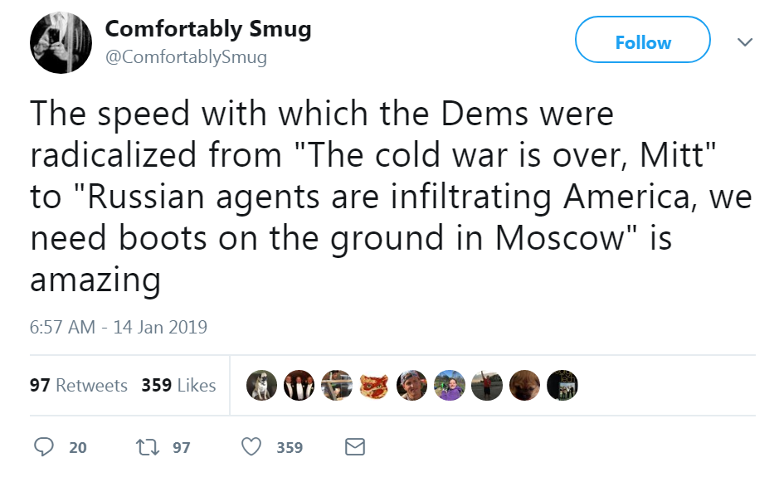This screenshot has width=779, height=477.
Task: Open the Comfortably Smug display name
Action: pyautogui.click(x=208, y=28)
